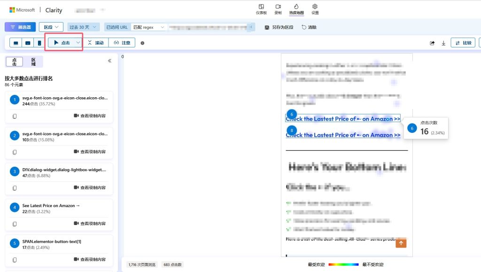Open the 仪表板 dashboard page
This screenshot has width=481, height=272.
pos(261,9)
